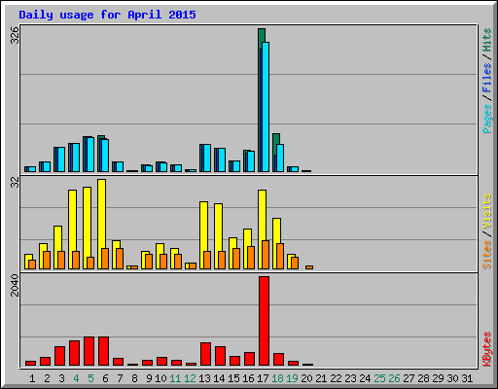Click the 'Daily usage for April 2015' title
The width and height of the screenshot is (498, 389).
coord(107,15)
